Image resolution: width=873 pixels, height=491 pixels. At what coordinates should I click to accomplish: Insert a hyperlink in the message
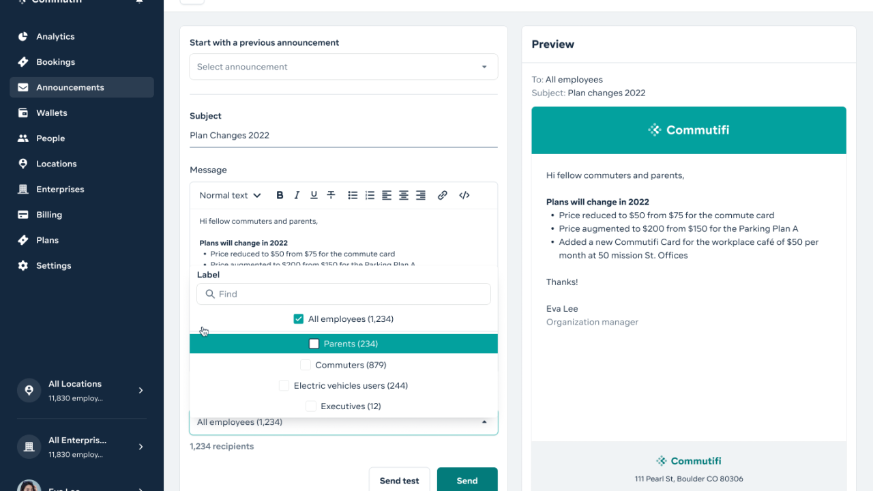(442, 195)
